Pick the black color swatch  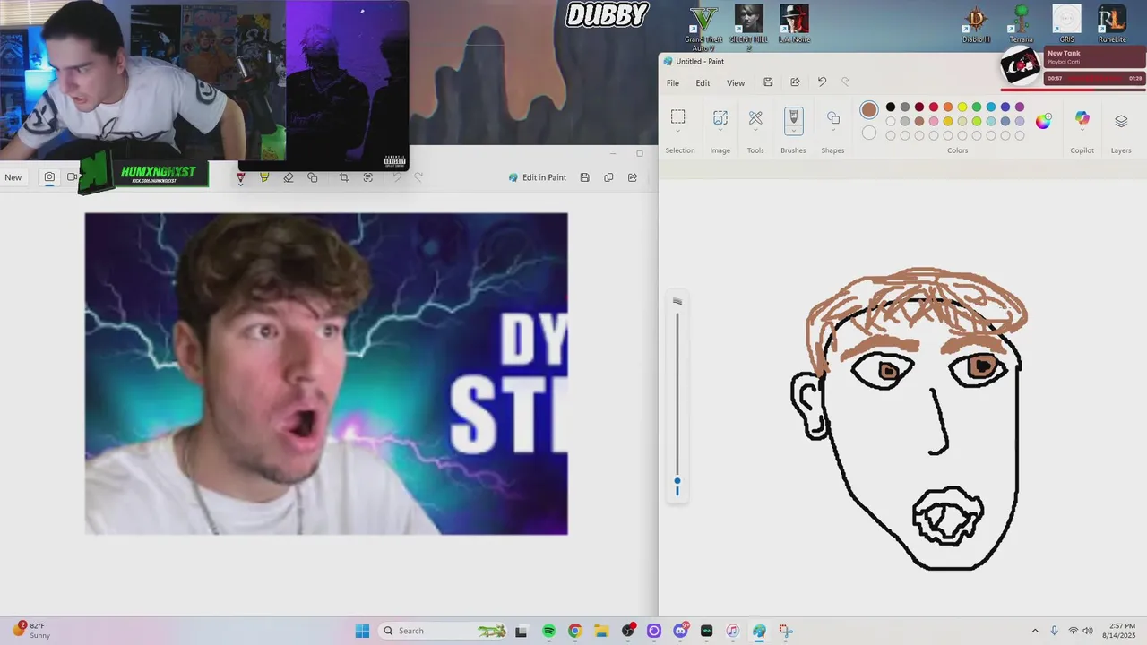[890, 107]
